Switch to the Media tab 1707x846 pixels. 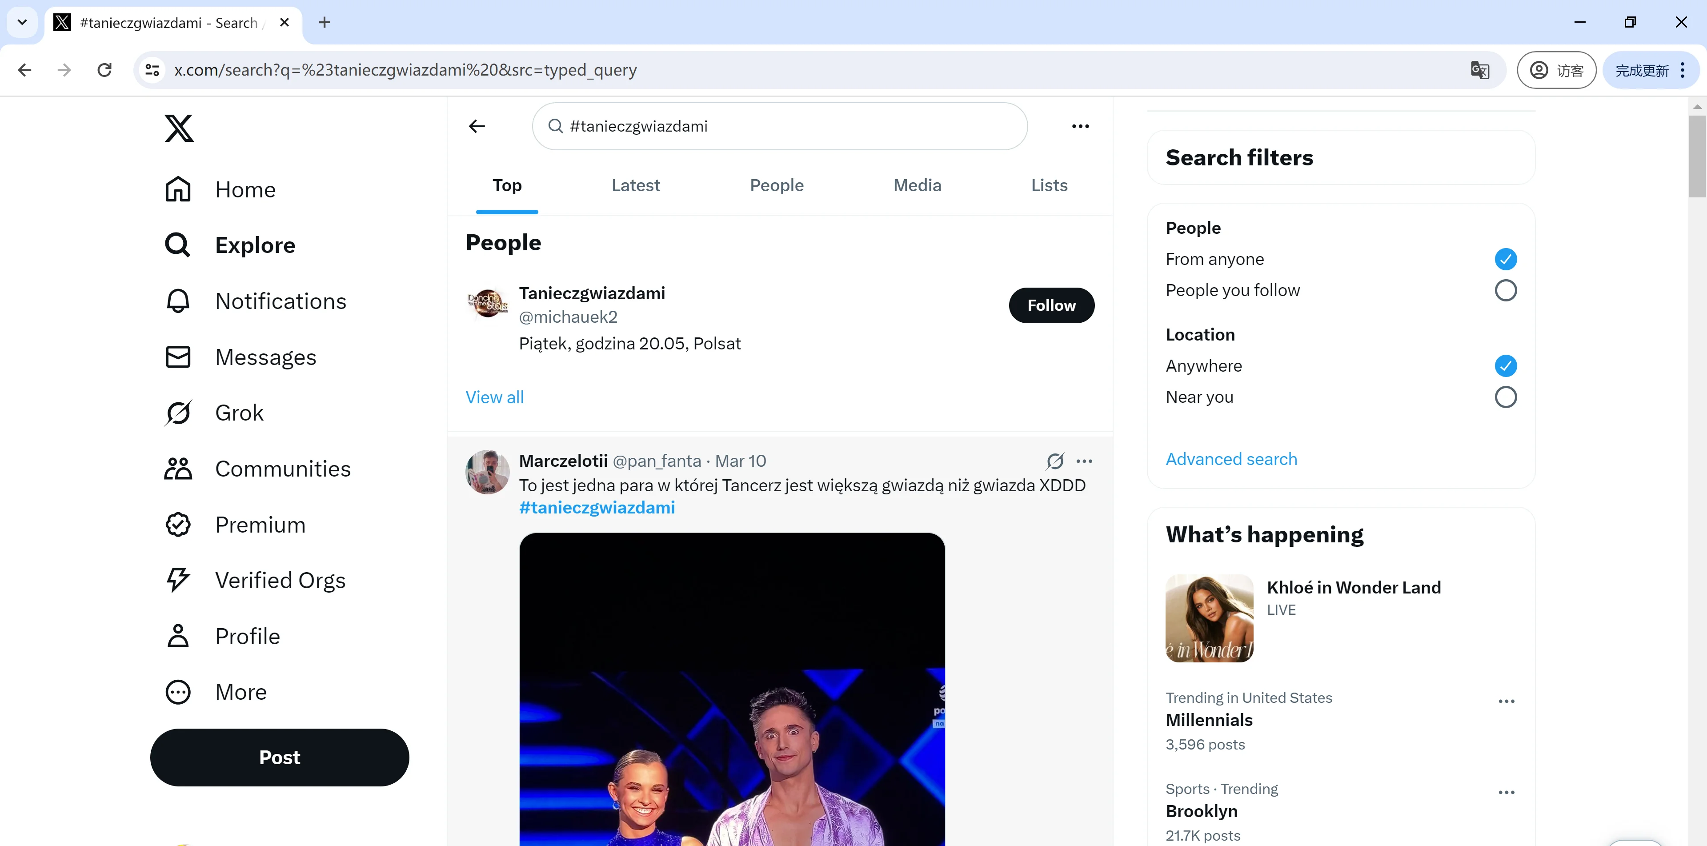pyautogui.click(x=918, y=185)
